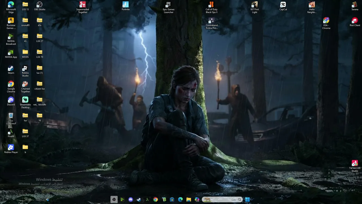The image size is (362, 204).
Task: Open the Windows Start menu
Action: [247, 199]
